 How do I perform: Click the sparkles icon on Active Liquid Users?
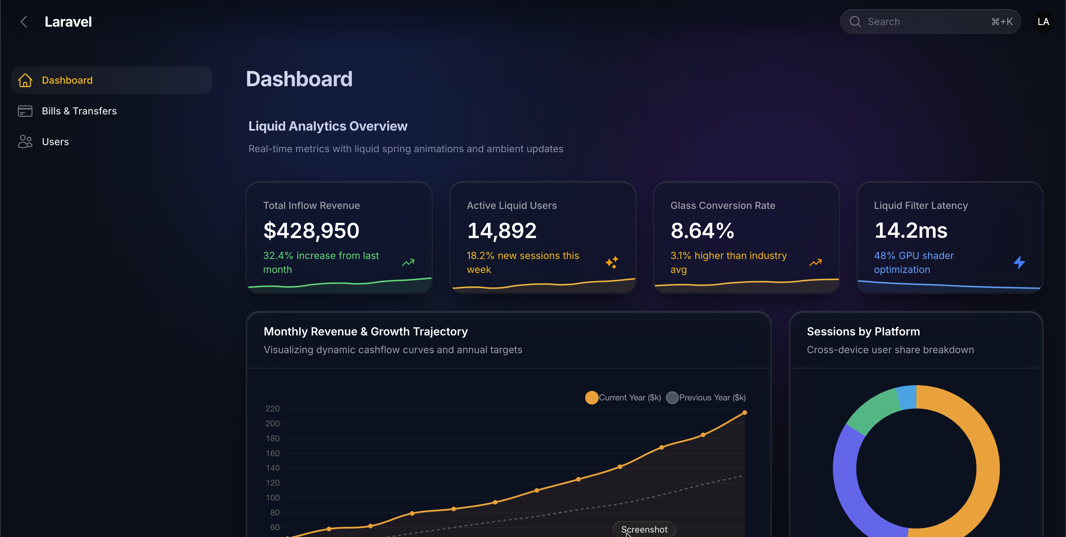click(x=612, y=262)
